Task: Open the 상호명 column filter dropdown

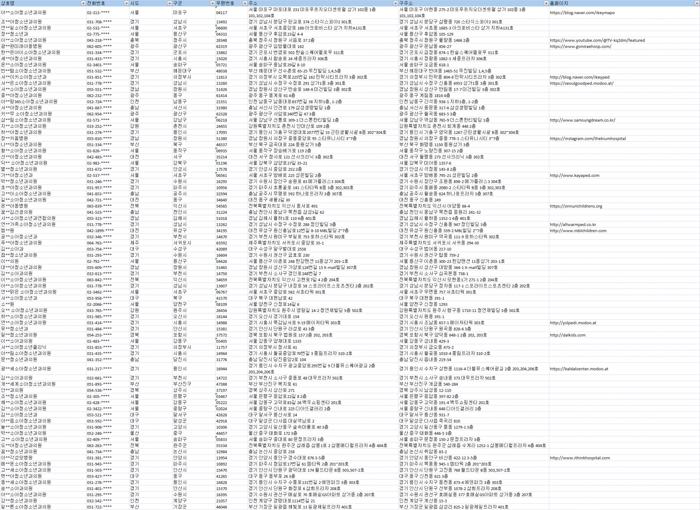Action: (83, 3)
